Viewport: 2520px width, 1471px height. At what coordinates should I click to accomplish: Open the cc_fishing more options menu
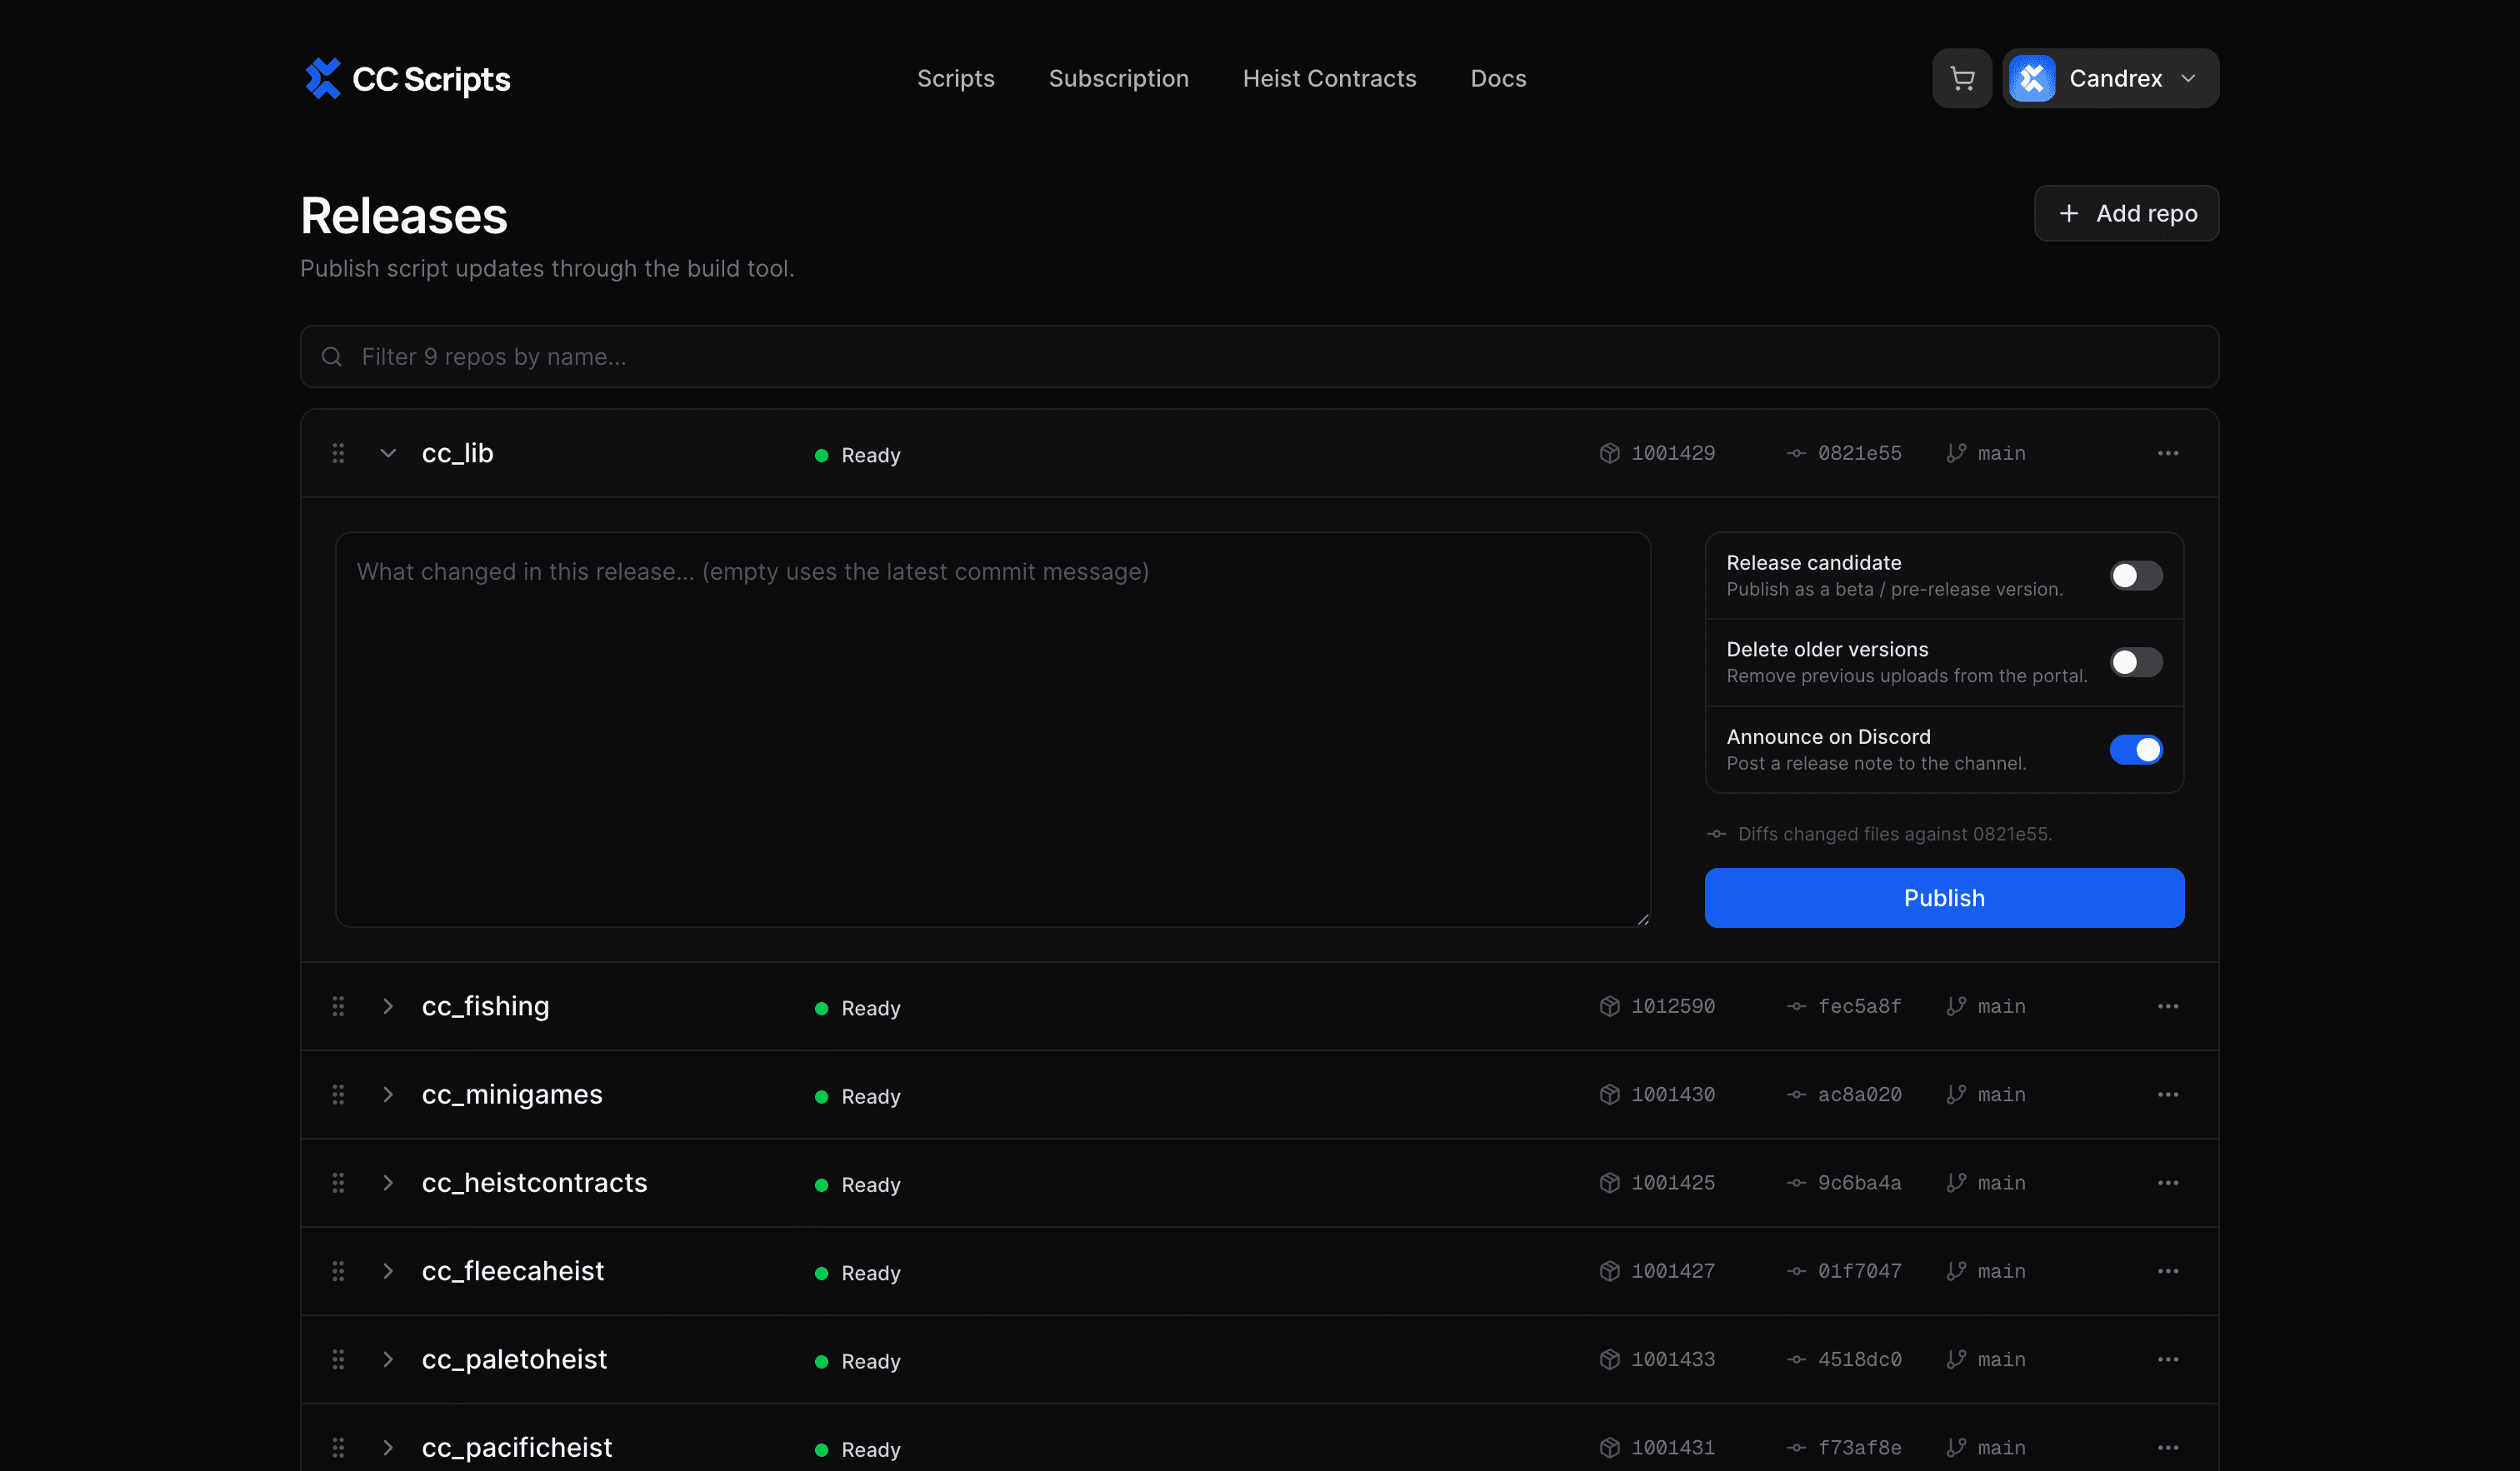[x=2167, y=1006]
